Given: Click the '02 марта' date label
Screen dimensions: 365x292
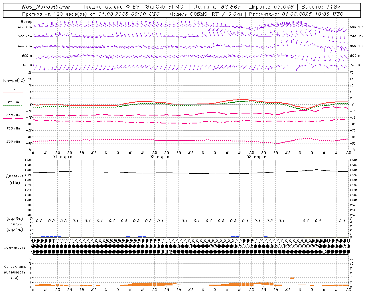Looking at the screenshot, I should [160, 157].
